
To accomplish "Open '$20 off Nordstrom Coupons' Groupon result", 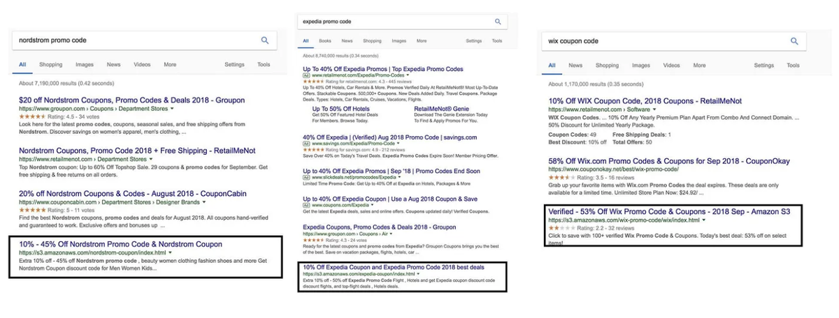I will pos(132,100).
